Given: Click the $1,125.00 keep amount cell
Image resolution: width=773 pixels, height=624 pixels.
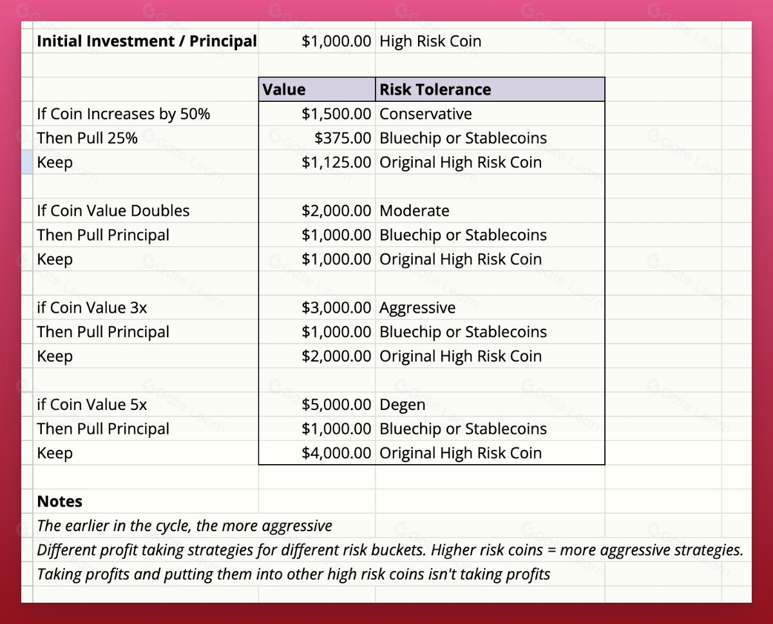Looking at the screenshot, I should pyautogui.click(x=336, y=162).
